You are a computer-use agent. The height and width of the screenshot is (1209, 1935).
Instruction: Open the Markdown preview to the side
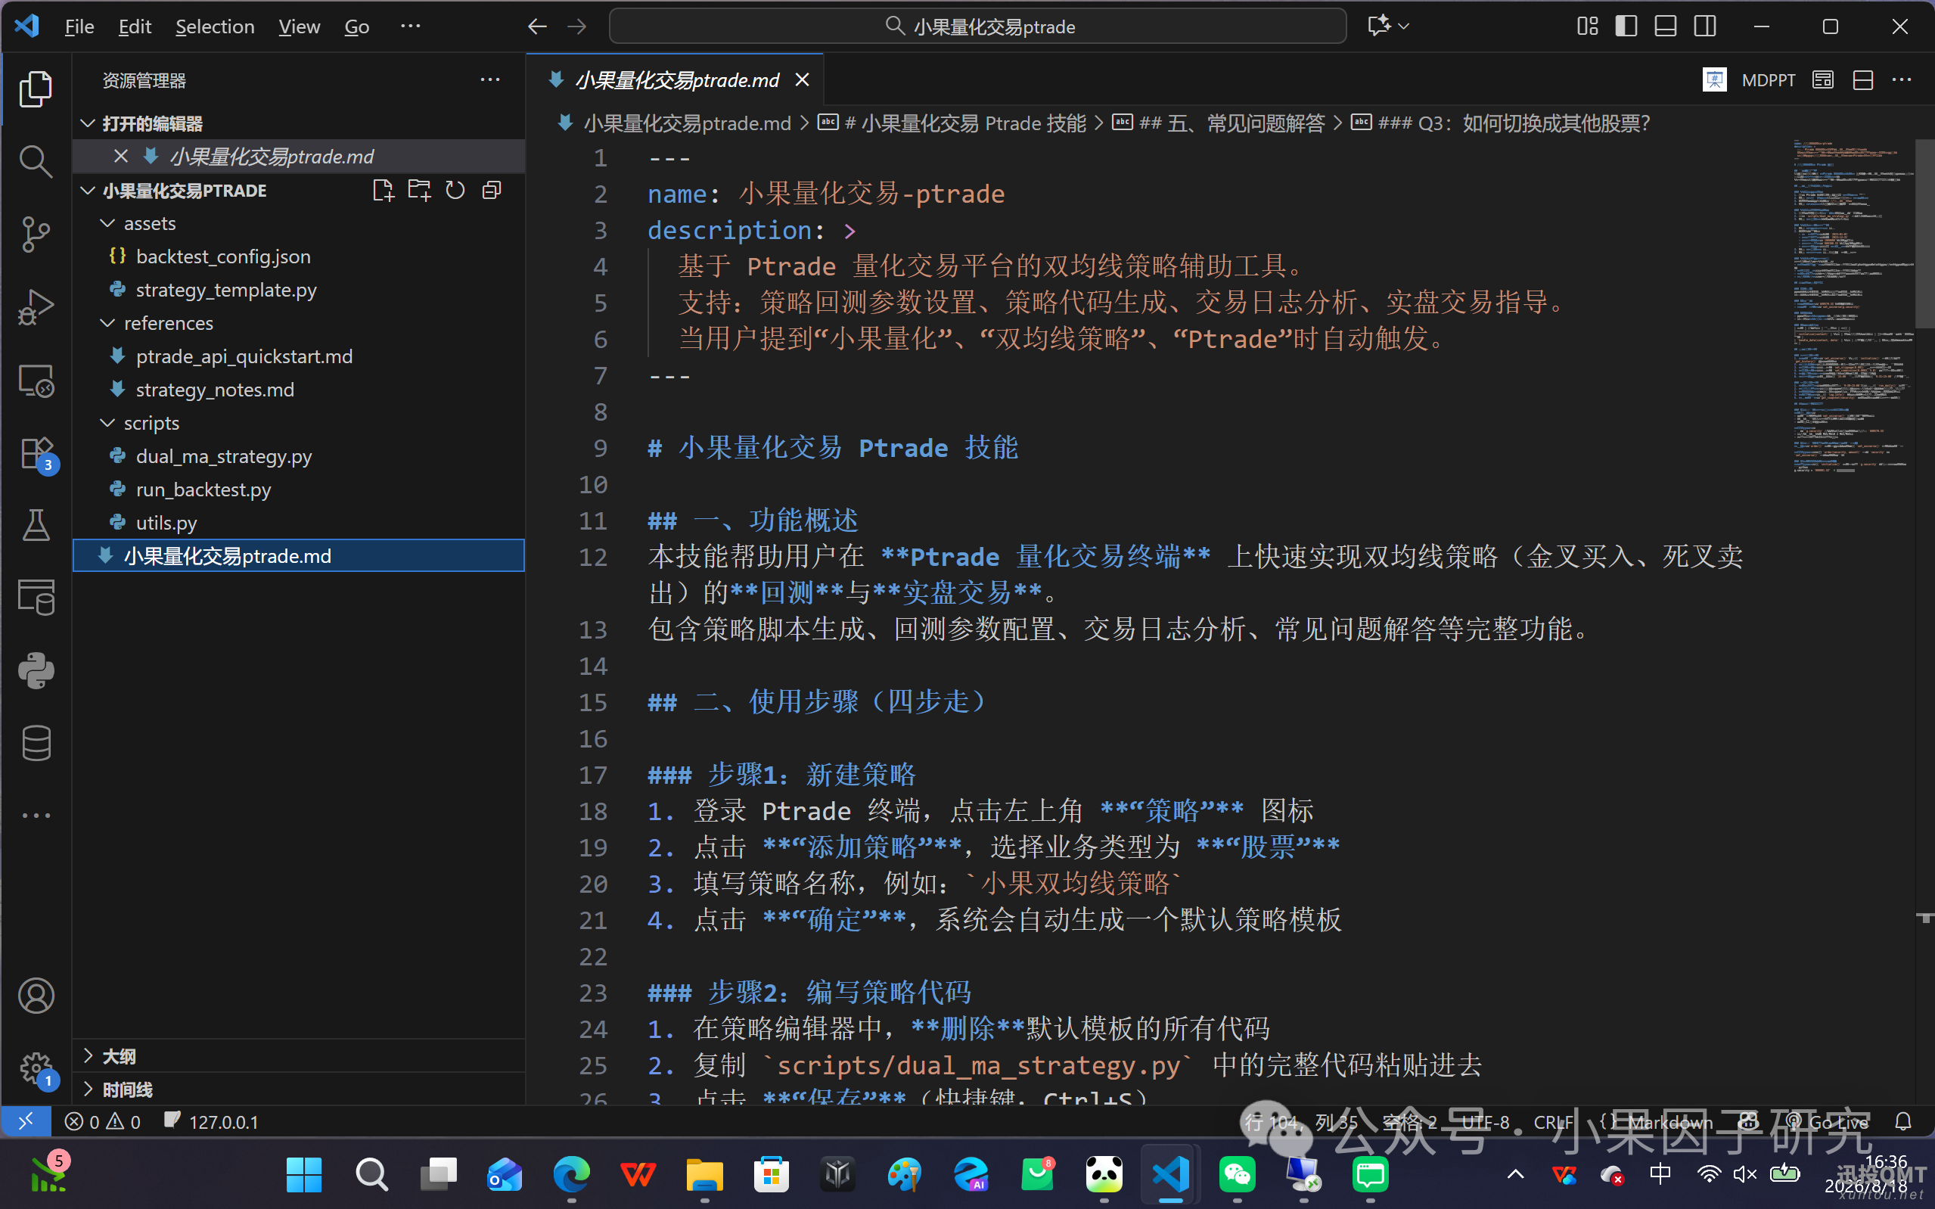click(x=1823, y=80)
